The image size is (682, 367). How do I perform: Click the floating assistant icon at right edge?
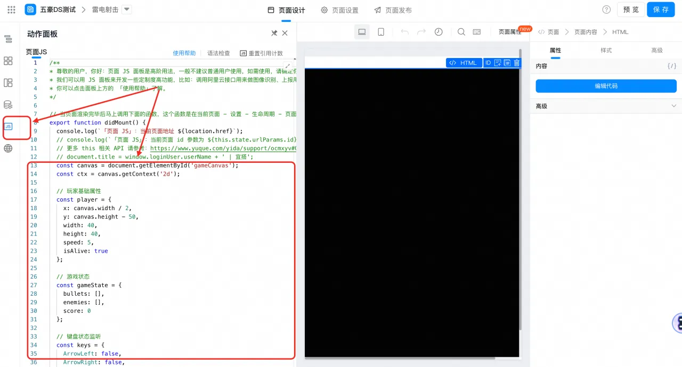coord(678,323)
